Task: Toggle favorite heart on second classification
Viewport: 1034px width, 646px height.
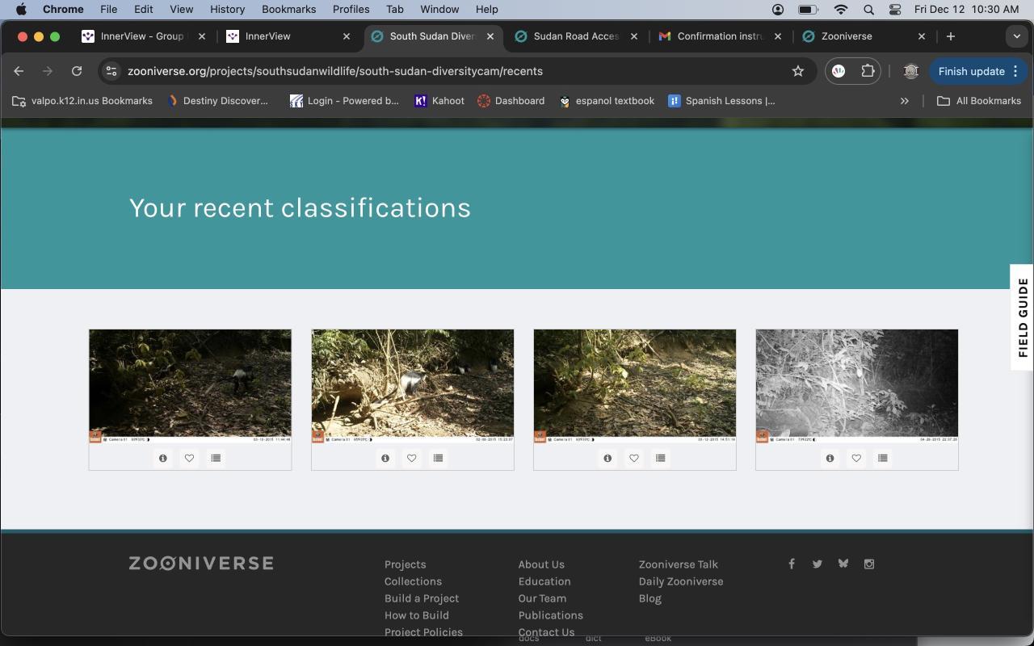Action: pyautogui.click(x=411, y=458)
